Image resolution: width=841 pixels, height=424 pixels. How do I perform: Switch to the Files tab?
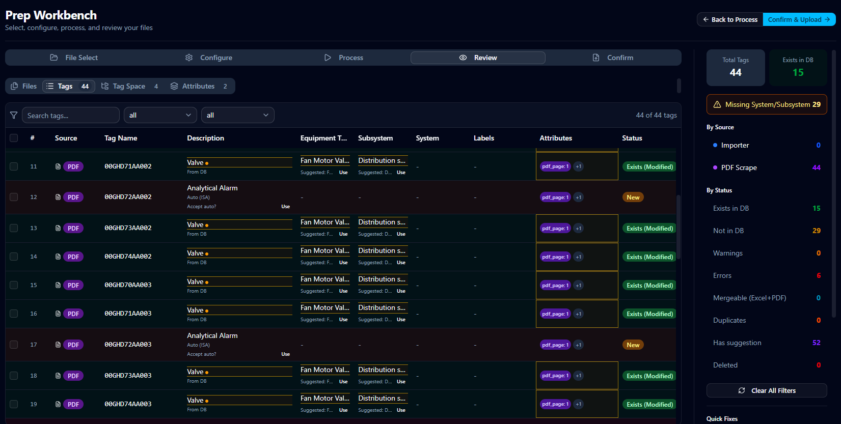[x=24, y=86]
